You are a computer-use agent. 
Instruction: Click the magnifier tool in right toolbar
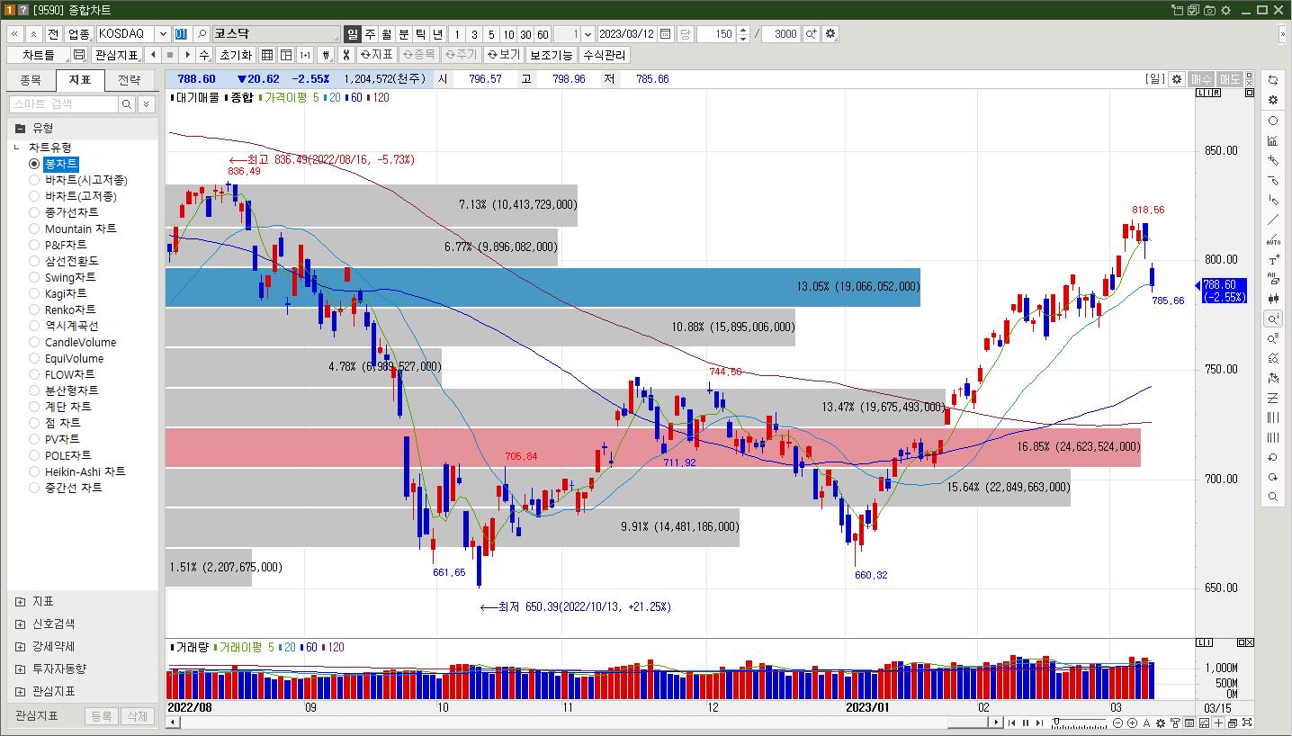click(x=1272, y=497)
